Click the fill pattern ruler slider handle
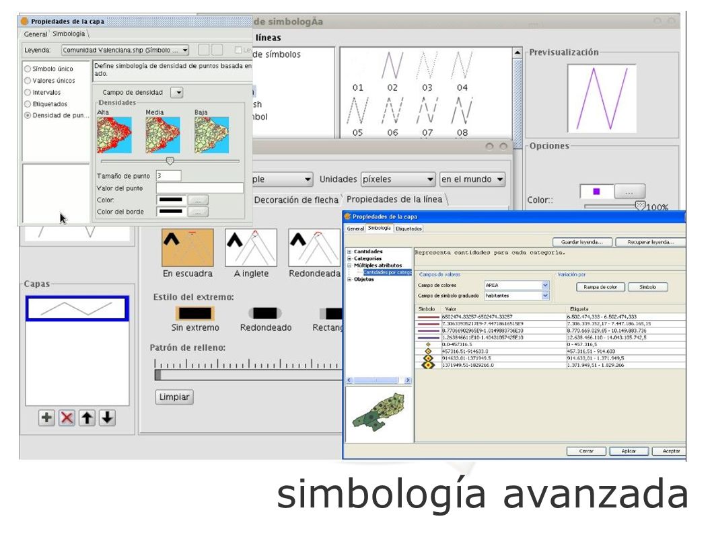 click(157, 374)
